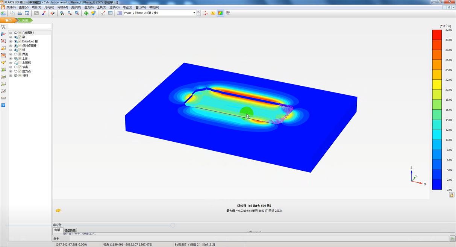
Task: Click the green pan/move view tool
Action: (86, 13)
